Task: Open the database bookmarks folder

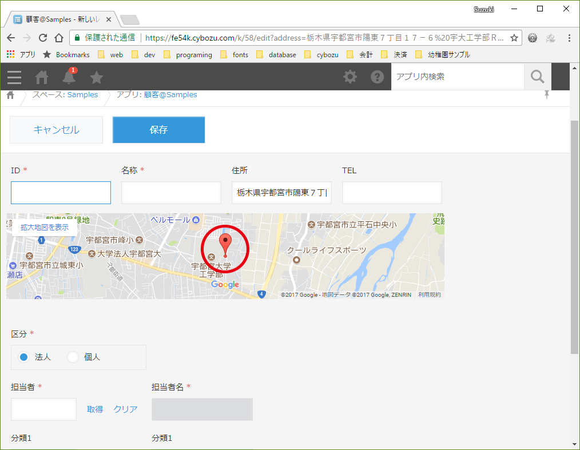Action: pyautogui.click(x=276, y=55)
